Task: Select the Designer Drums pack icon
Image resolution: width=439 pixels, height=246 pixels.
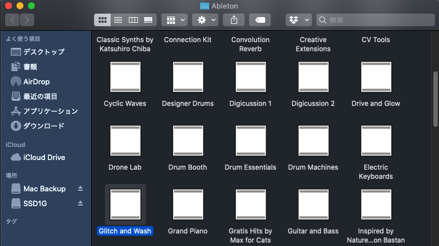Action: (x=188, y=77)
